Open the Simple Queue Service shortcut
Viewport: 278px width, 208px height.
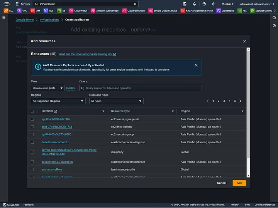[163, 11]
